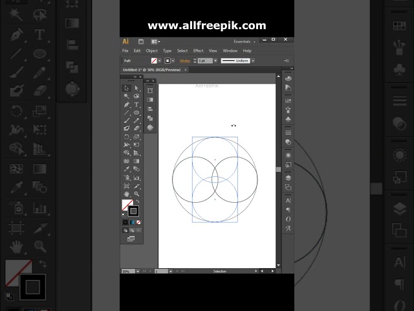Select the Artboard tool
Screen dimensions: 414x311
(x=127, y=186)
